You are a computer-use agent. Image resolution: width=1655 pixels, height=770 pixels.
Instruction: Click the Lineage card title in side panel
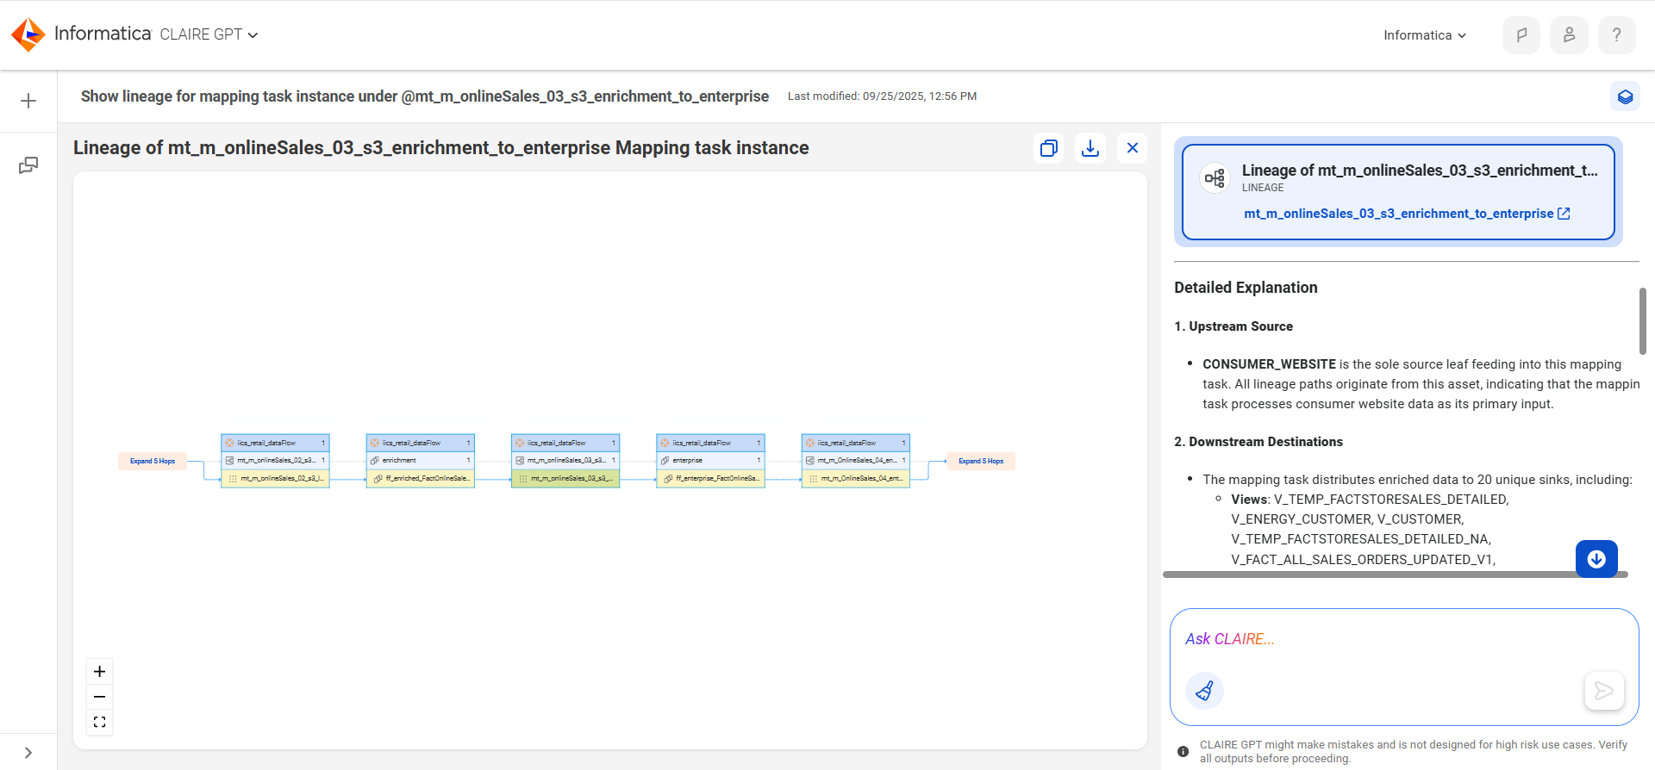pyautogui.click(x=1420, y=171)
